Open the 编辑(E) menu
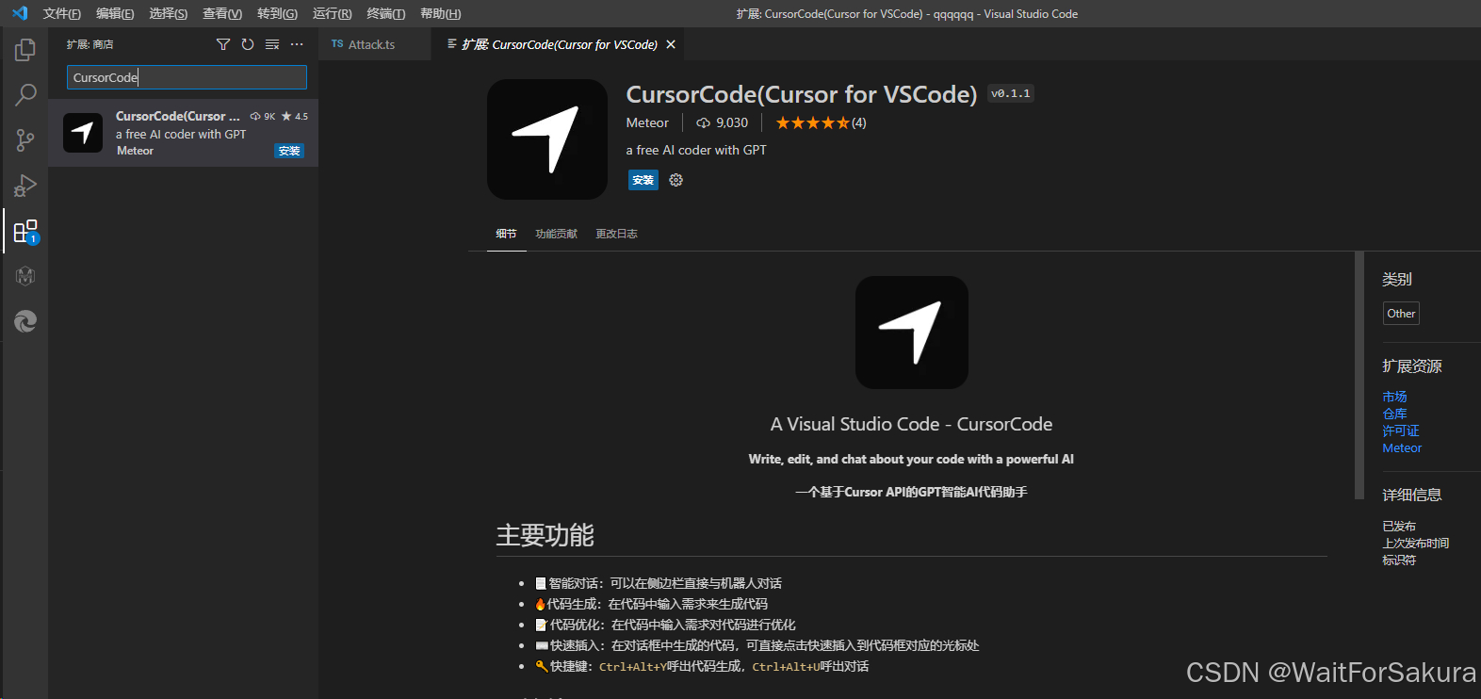Viewport: 1481px width, 699px height. pyautogui.click(x=115, y=13)
